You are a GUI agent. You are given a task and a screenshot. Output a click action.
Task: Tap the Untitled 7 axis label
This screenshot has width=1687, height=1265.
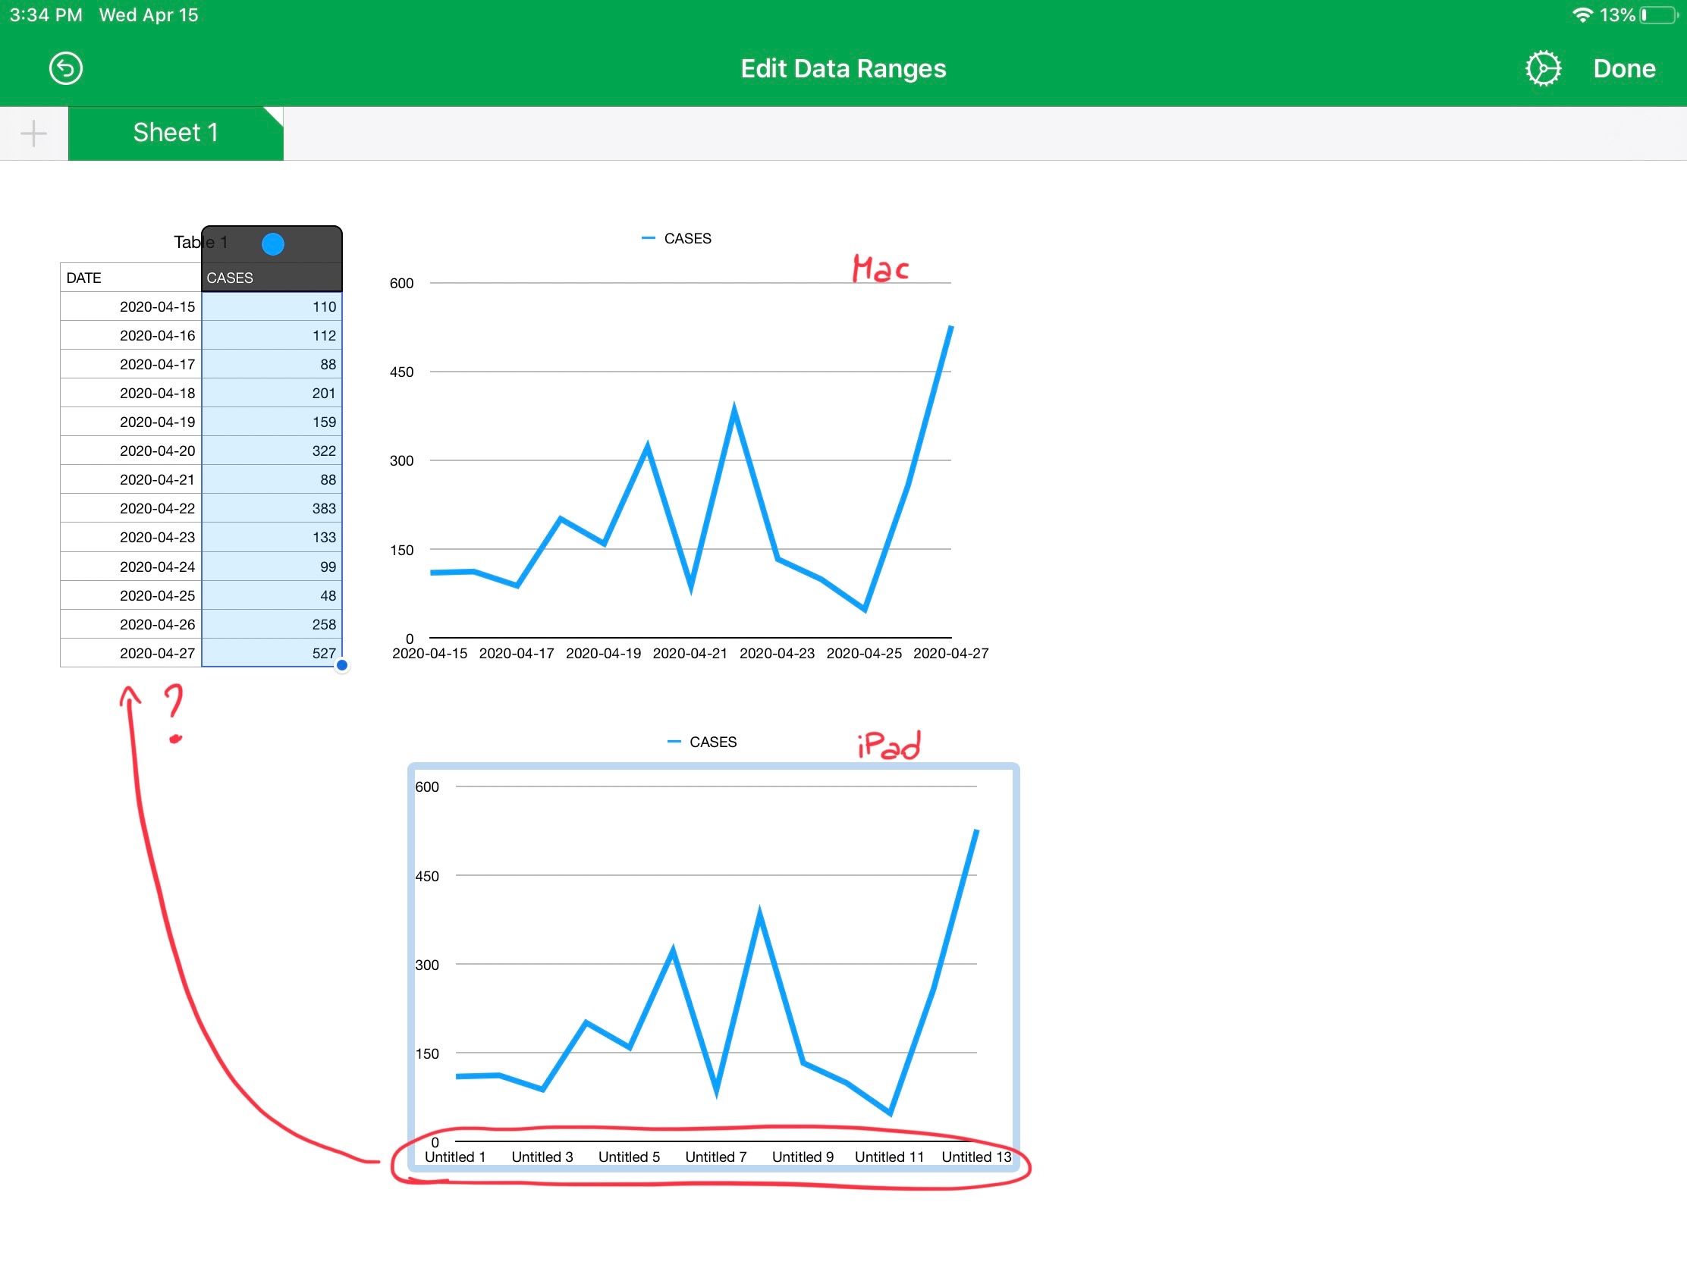pos(715,1157)
